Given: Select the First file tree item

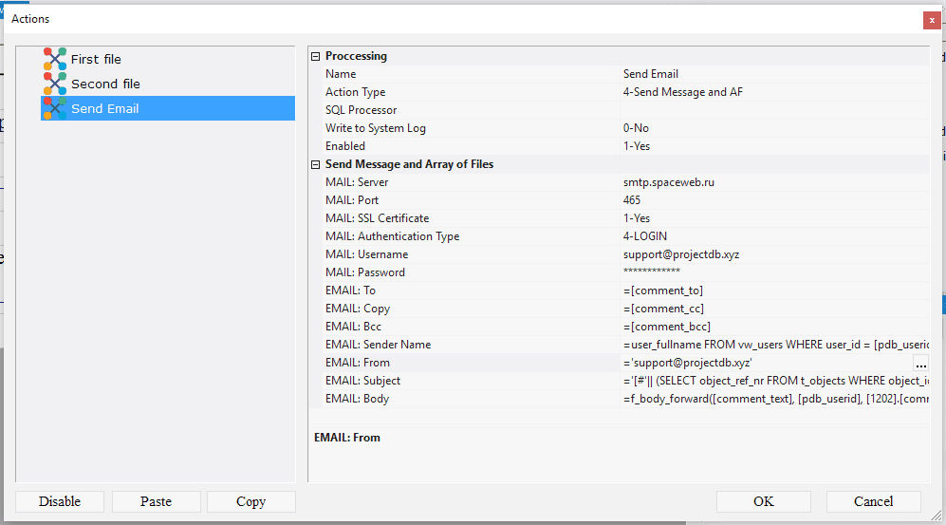Looking at the screenshot, I should tap(96, 59).
